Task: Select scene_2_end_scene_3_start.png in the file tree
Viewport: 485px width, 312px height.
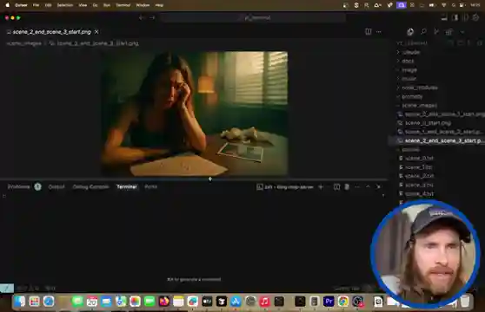Action: click(443, 140)
